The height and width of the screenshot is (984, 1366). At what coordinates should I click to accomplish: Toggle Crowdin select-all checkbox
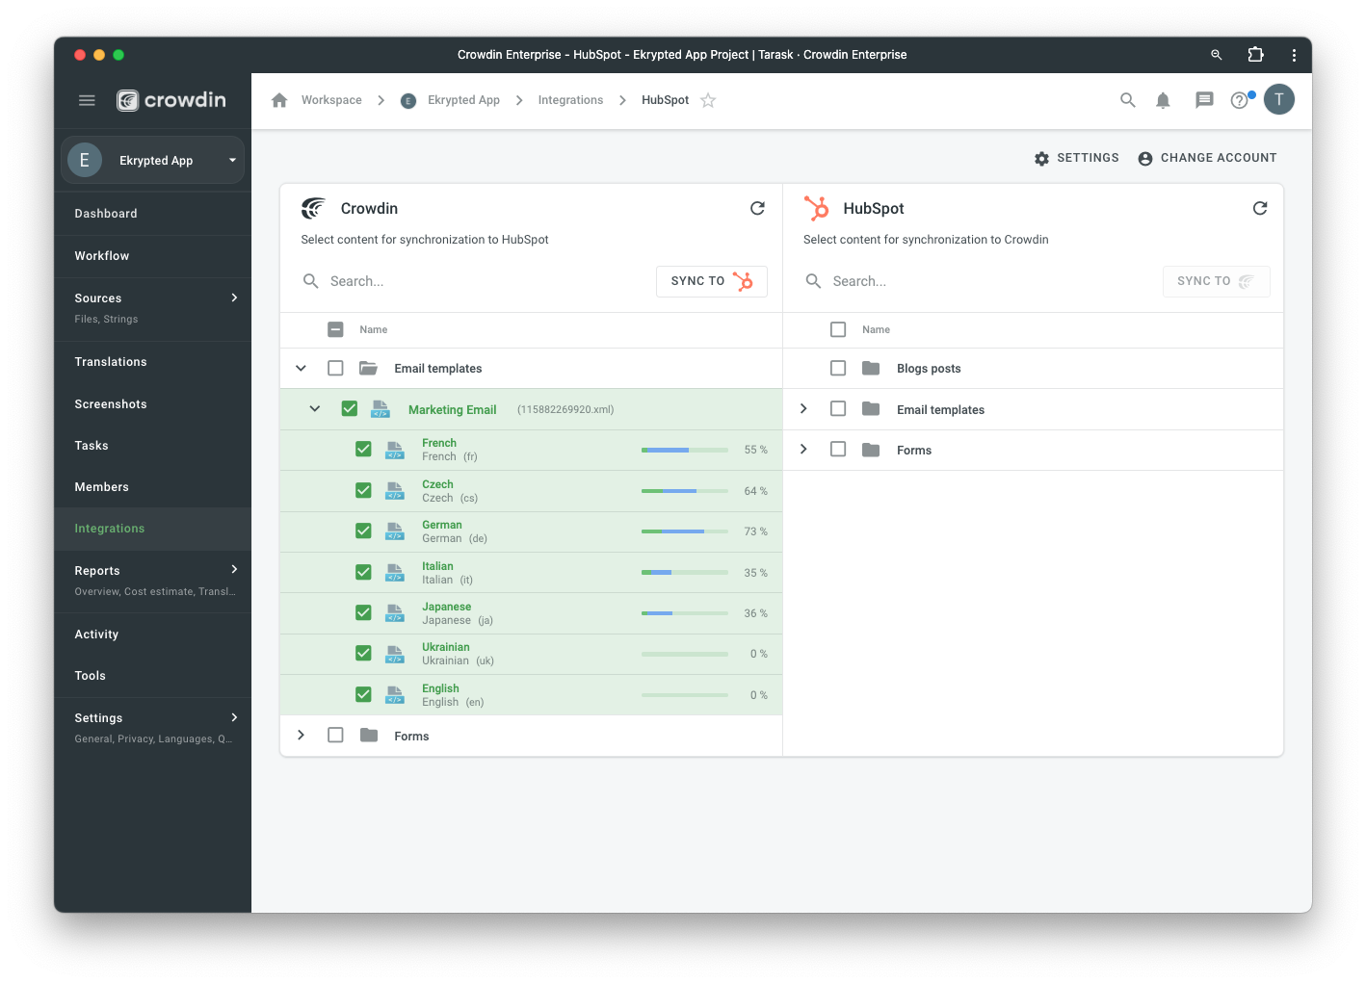(x=335, y=329)
